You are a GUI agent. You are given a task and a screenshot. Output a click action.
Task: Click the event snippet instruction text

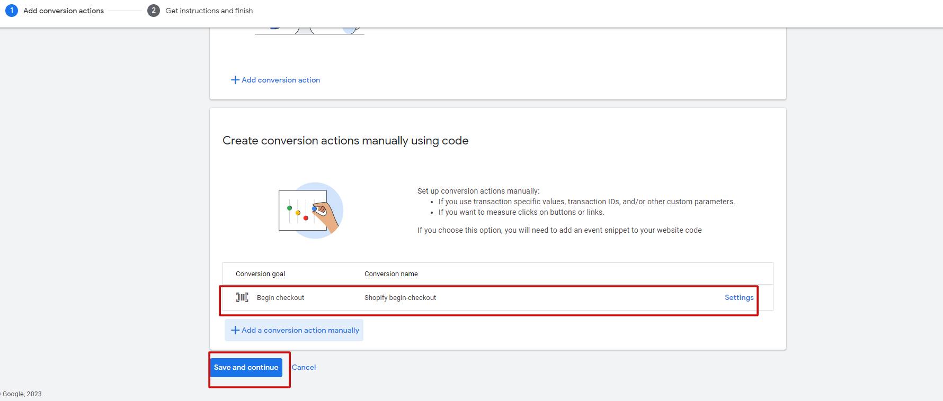559,230
